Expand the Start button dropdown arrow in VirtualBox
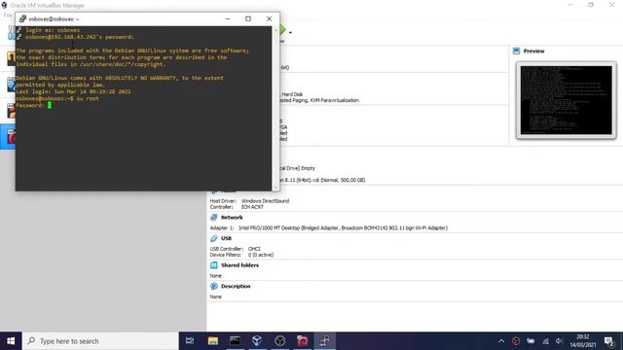 [290, 32]
